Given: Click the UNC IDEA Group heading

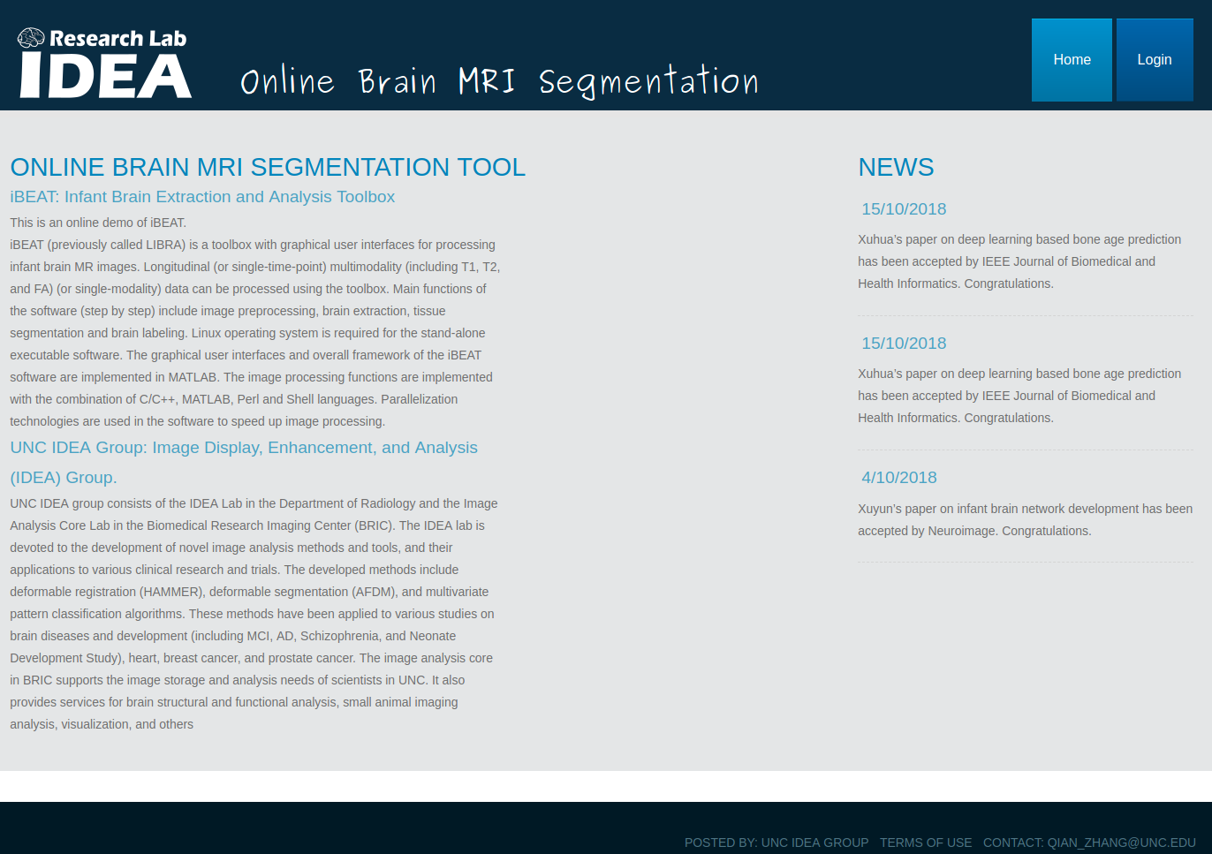Looking at the screenshot, I should click(x=244, y=463).
